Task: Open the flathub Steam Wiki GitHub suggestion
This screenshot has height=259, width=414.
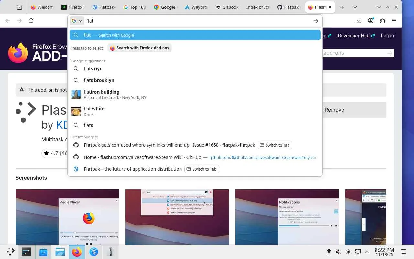Action: [x=195, y=157]
